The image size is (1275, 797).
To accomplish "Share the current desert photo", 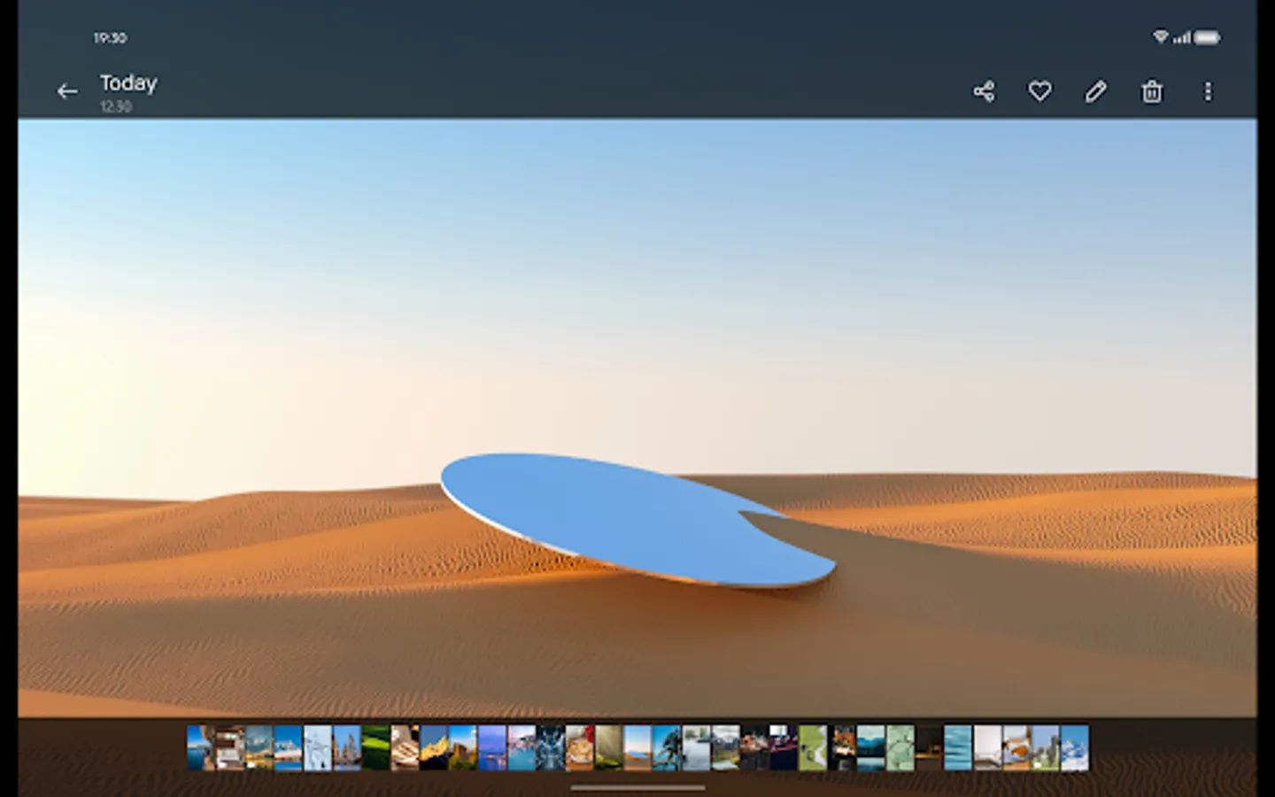I will click(x=985, y=90).
